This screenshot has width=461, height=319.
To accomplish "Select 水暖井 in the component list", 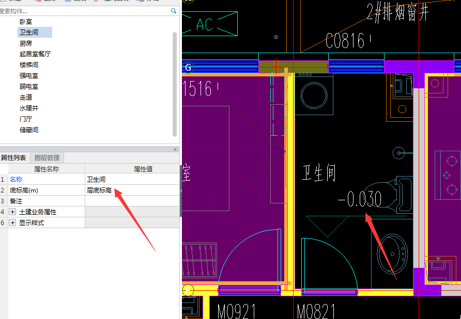I will point(29,108).
